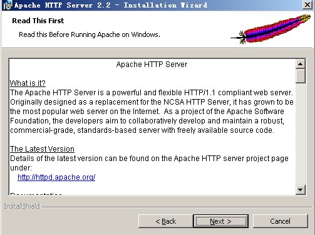Screen dimensions: 315x235
Task: Click the "Read This First" header title
Action: pyautogui.click(x=38, y=21)
